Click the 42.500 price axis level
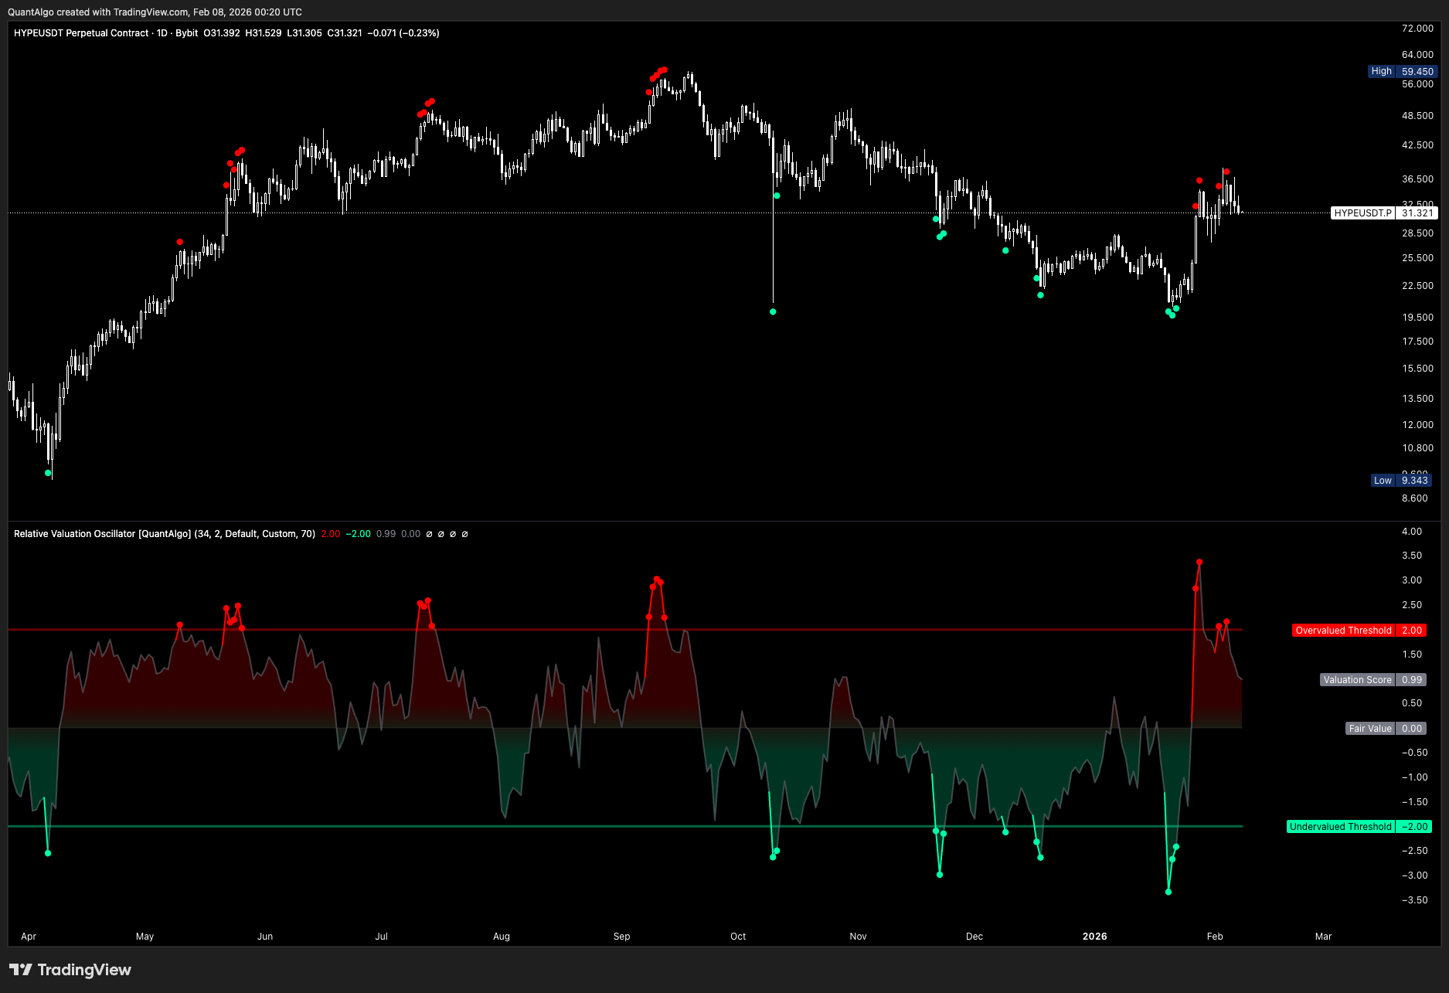Viewport: 1449px width, 993px height. (1417, 145)
